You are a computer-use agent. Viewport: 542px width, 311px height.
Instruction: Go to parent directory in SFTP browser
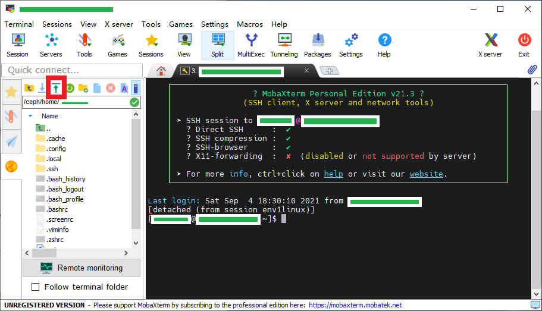[29, 88]
